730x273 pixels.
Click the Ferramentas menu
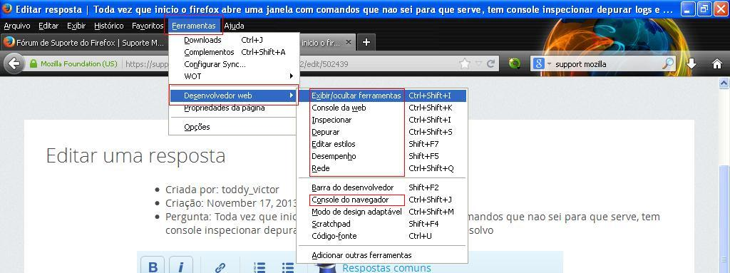tap(194, 26)
